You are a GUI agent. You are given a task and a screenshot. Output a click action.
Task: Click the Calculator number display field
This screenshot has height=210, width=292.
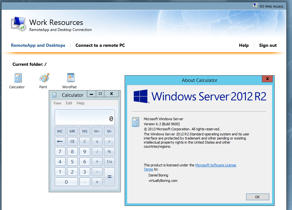pos(84,117)
